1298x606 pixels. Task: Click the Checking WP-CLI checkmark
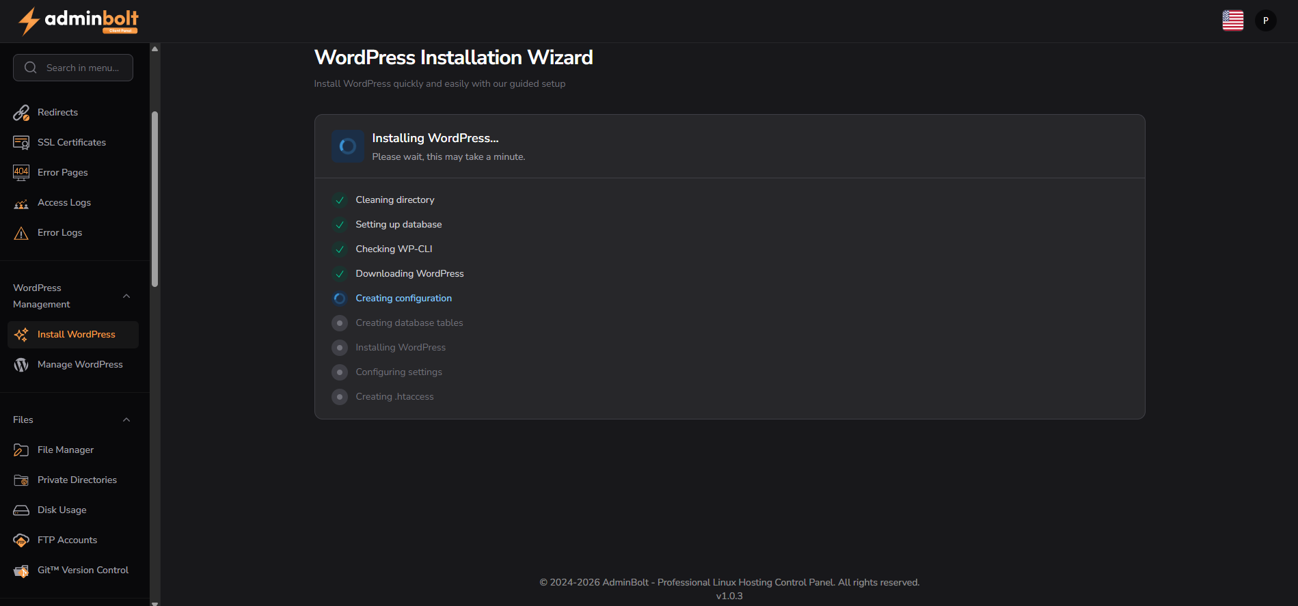[340, 249]
